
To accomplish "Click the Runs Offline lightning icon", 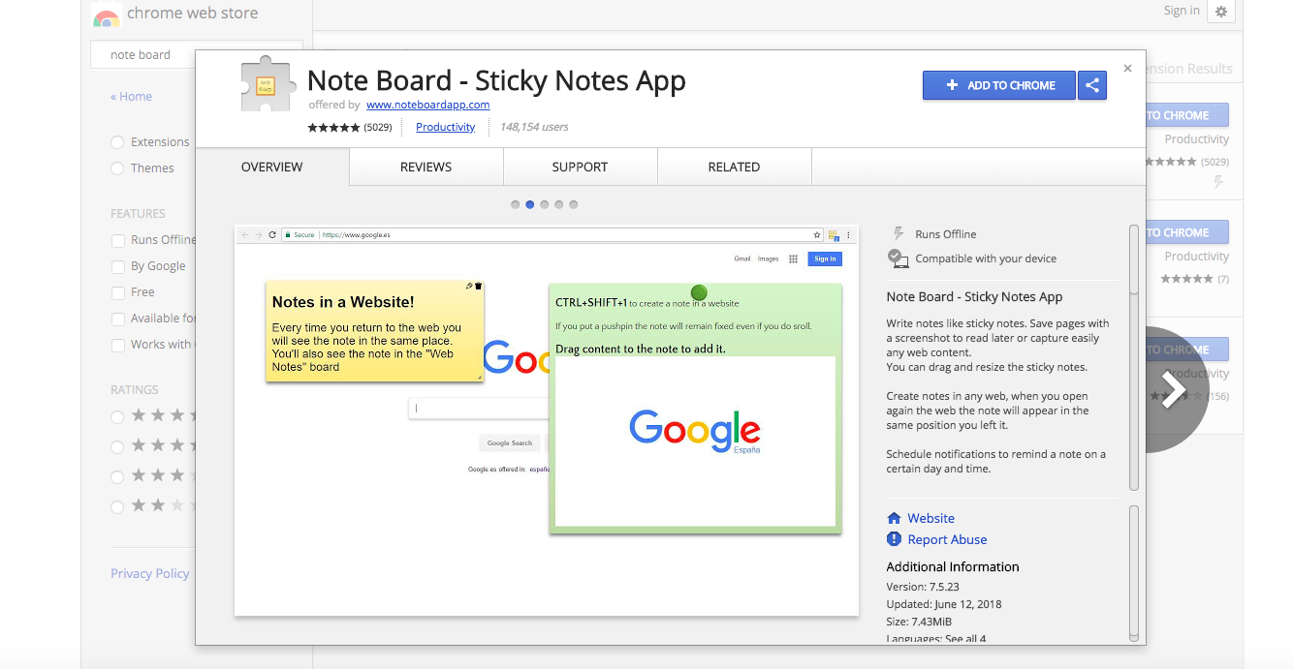I will click(x=897, y=232).
